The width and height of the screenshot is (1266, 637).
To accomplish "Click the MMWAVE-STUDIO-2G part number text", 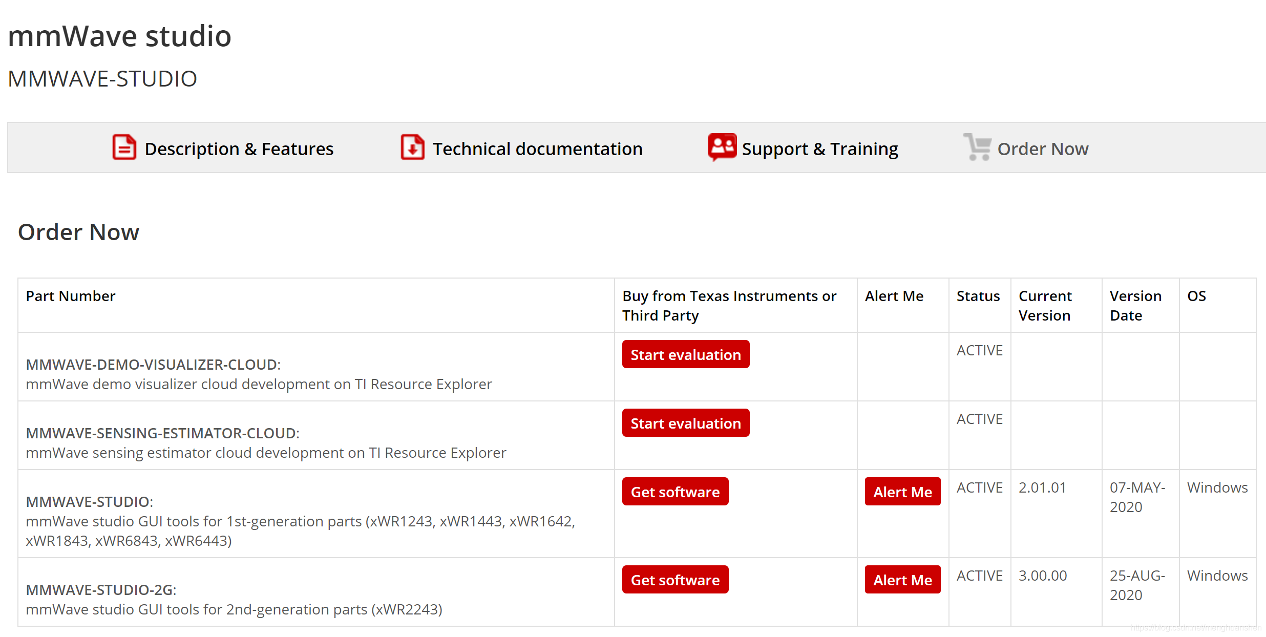I will point(100,590).
